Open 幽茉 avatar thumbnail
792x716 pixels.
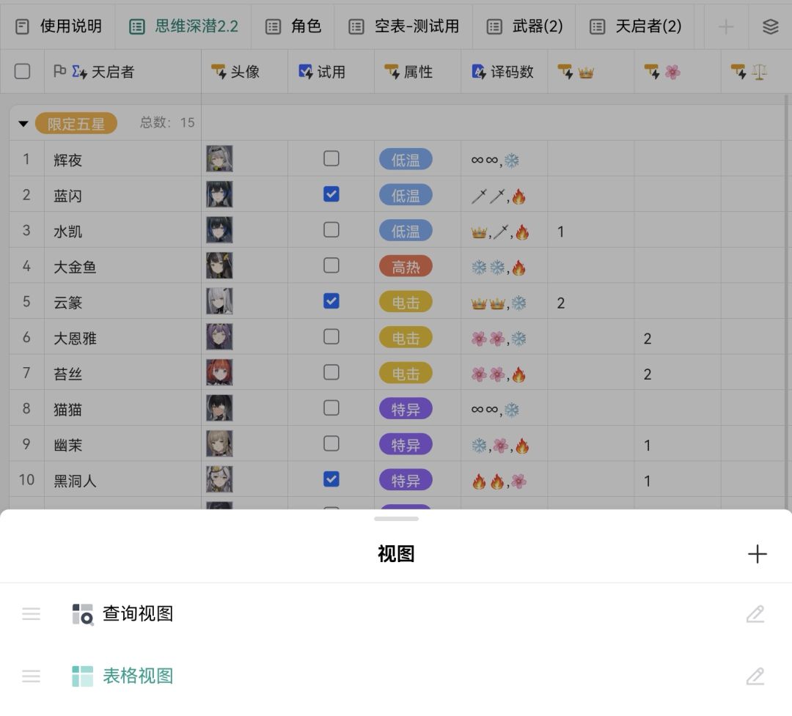pos(219,443)
